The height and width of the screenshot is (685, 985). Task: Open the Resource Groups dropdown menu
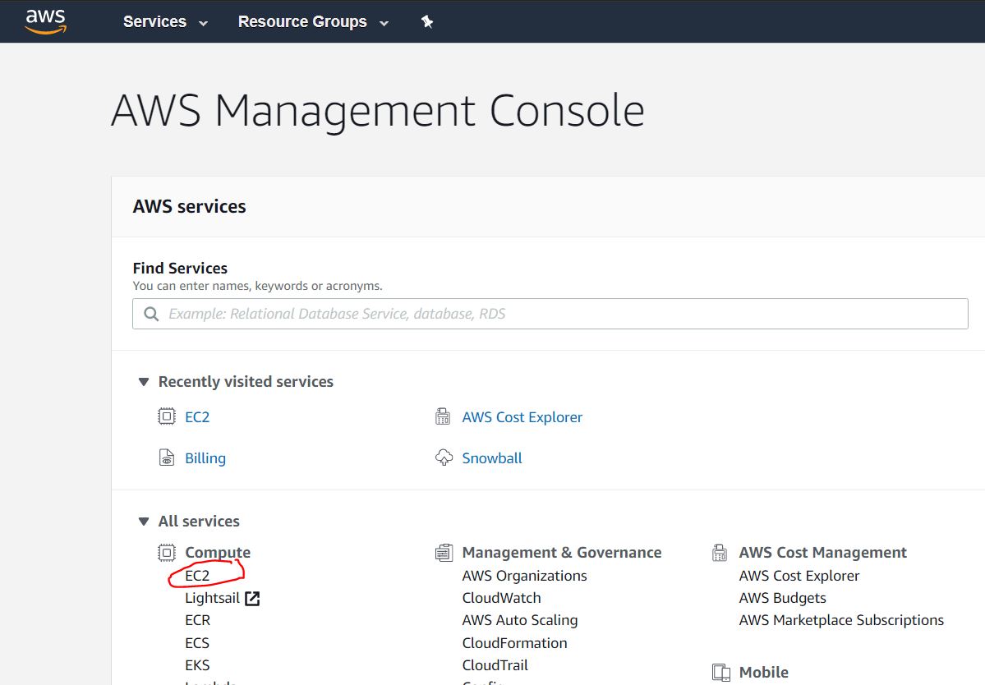pos(313,22)
